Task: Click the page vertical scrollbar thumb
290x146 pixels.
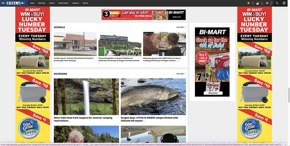Action: (289, 95)
